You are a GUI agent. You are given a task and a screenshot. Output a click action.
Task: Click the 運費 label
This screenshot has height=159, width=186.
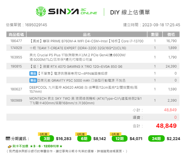point(138,117)
